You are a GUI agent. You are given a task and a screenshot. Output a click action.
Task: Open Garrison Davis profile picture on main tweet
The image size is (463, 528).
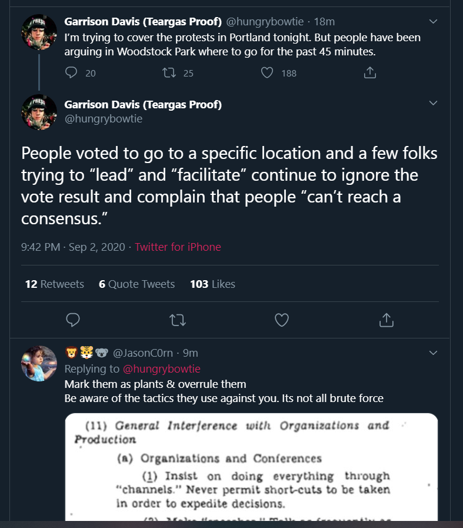[x=39, y=112]
